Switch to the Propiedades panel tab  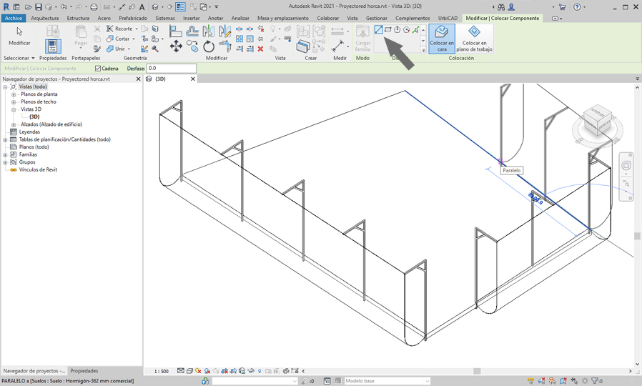click(x=84, y=371)
